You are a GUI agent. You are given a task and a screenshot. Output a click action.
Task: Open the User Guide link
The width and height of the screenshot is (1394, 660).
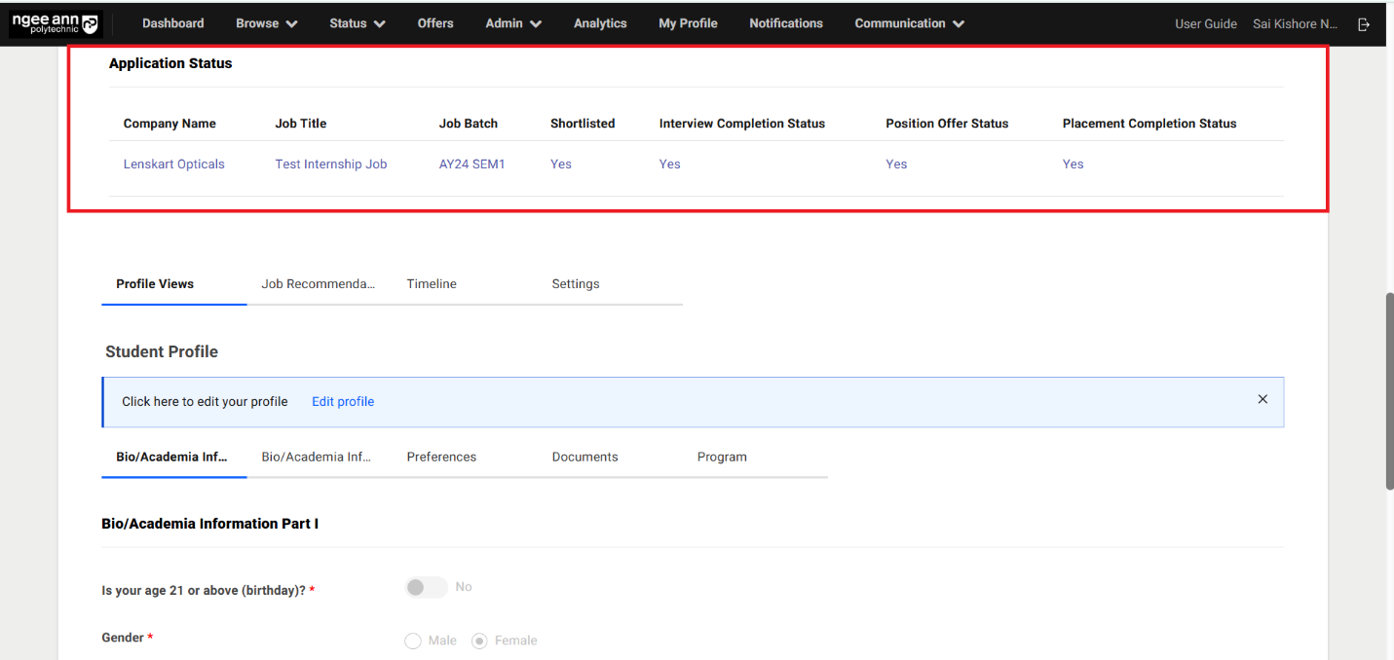click(x=1205, y=24)
